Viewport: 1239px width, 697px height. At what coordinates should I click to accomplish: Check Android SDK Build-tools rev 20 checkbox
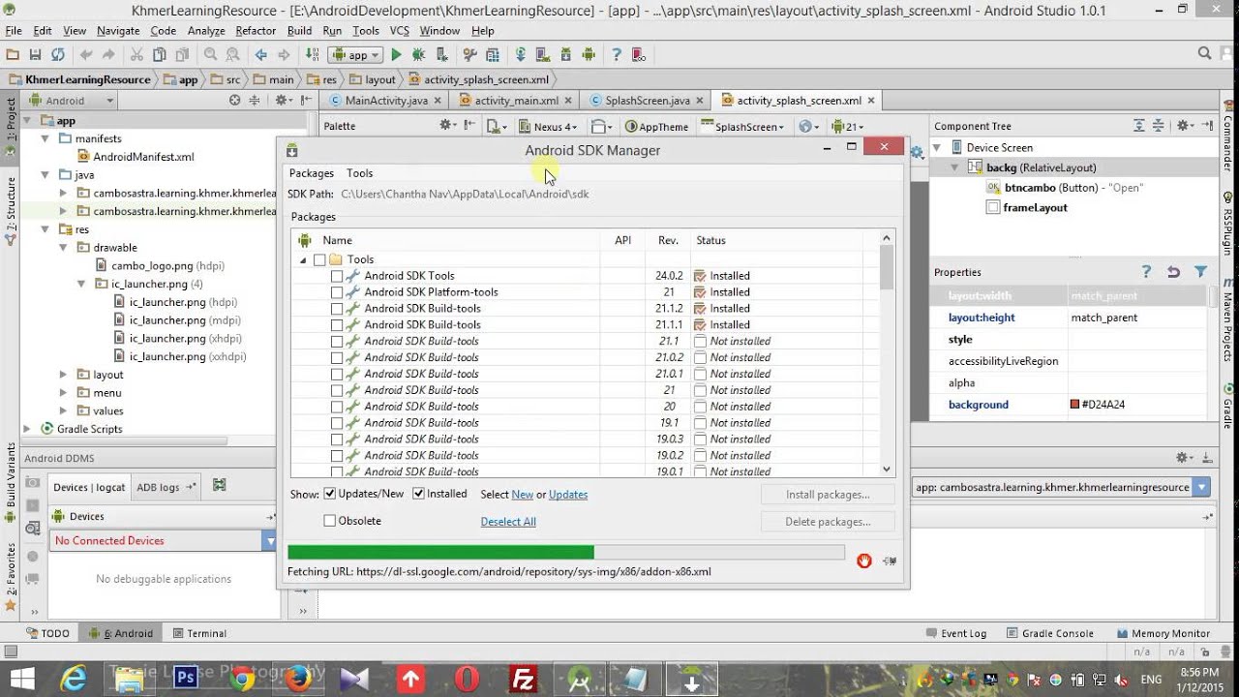[x=337, y=407]
